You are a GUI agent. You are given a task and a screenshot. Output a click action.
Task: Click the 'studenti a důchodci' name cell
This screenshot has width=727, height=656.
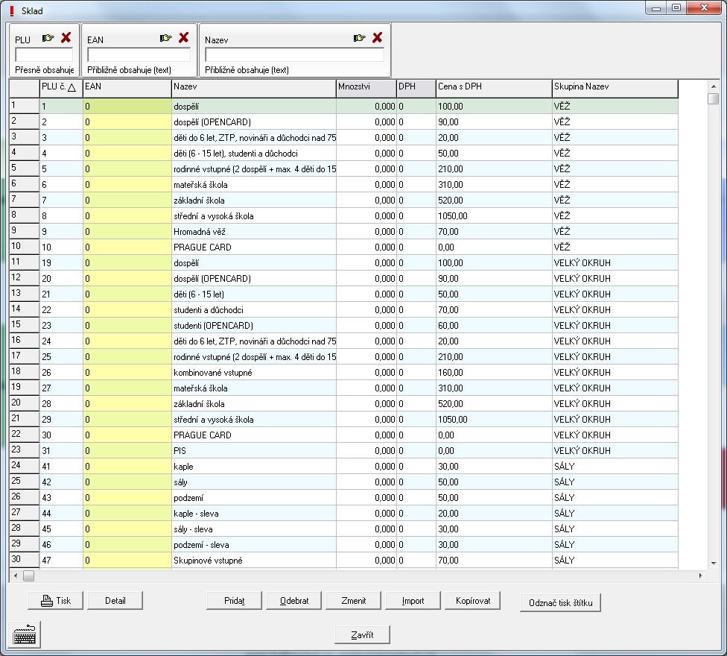(253, 310)
